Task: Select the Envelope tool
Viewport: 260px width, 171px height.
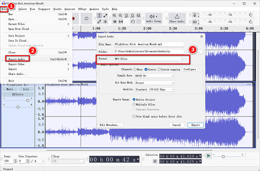Action: point(105,16)
